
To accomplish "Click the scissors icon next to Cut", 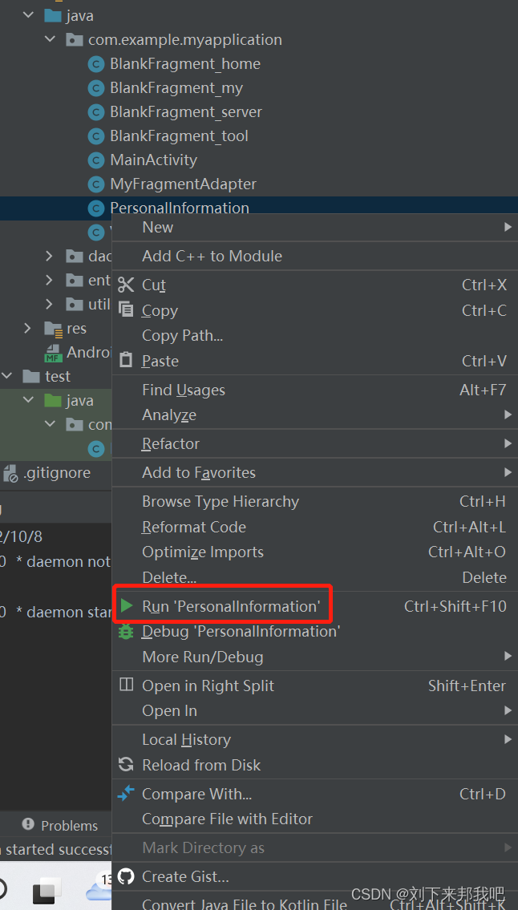I will (126, 285).
